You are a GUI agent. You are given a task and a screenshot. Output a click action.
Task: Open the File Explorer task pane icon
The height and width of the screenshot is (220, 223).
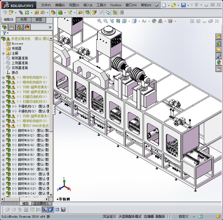pyautogui.click(x=219, y=49)
